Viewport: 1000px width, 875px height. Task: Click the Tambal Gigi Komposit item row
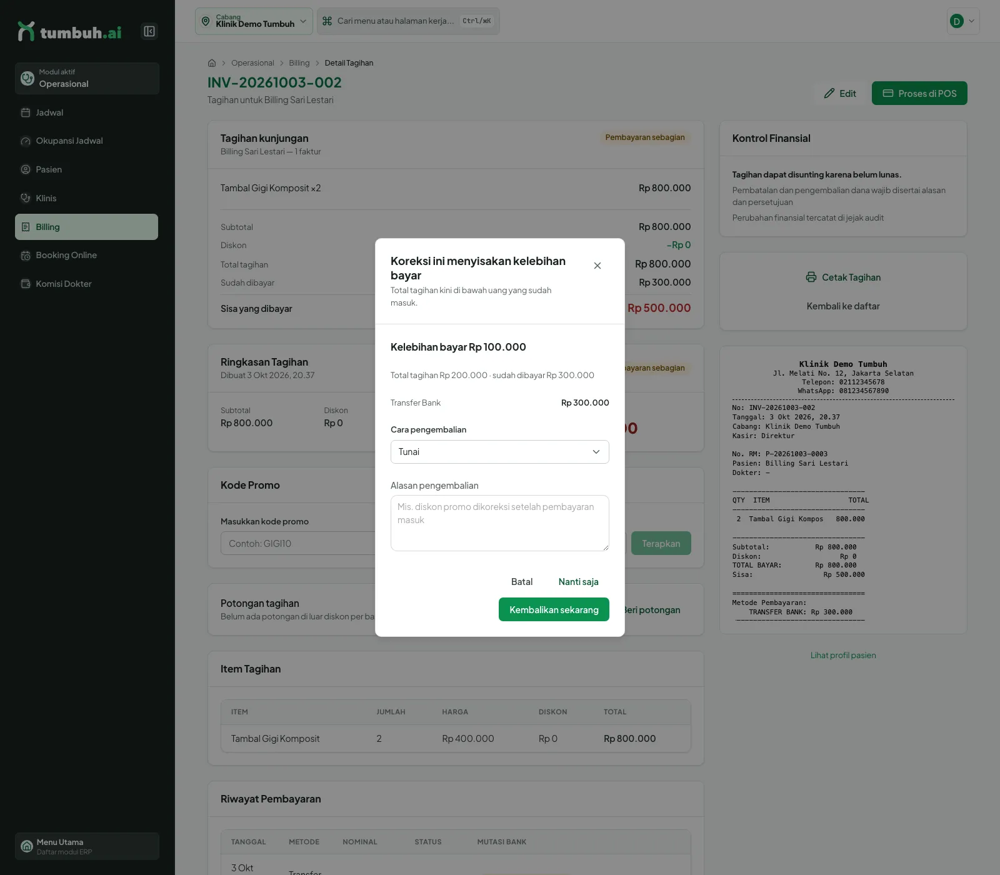tap(456, 739)
